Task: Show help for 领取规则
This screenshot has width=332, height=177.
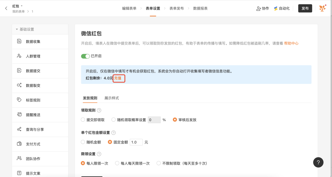Action: click(x=99, y=110)
